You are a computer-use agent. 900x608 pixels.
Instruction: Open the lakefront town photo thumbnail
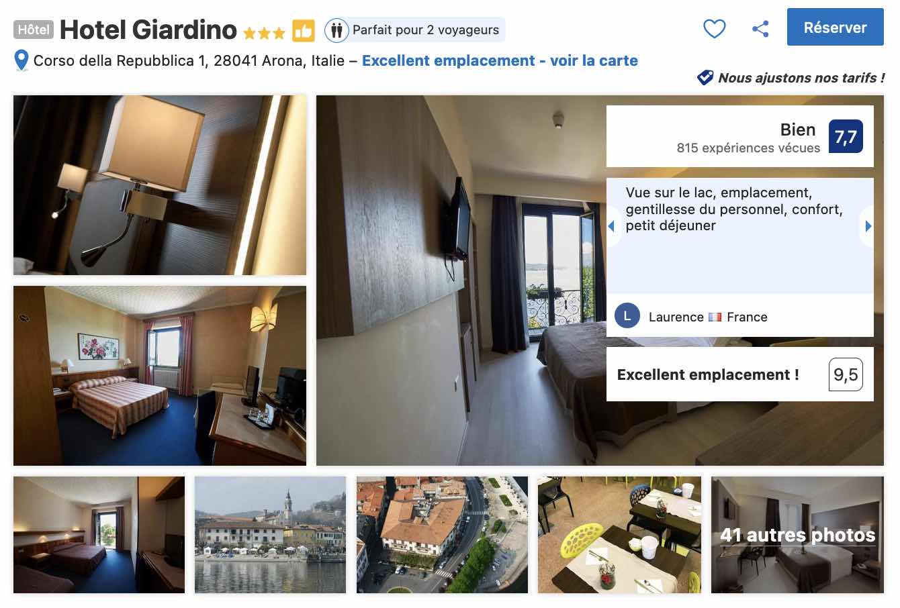(x=270, y=535)
